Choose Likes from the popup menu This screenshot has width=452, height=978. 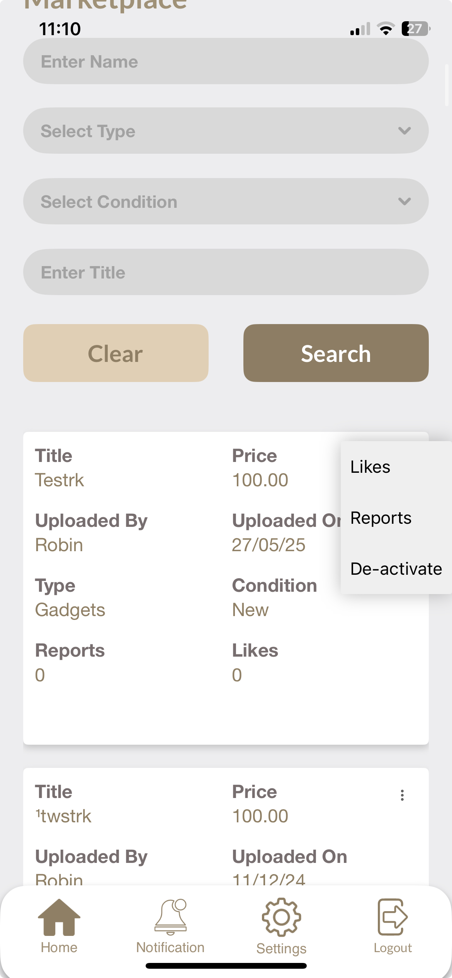point(370,467)
